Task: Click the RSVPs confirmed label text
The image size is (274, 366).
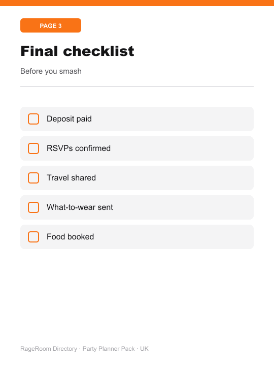Action: pos(79,148)
